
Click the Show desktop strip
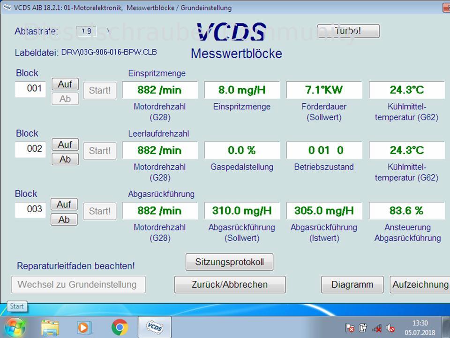(446, 327)
